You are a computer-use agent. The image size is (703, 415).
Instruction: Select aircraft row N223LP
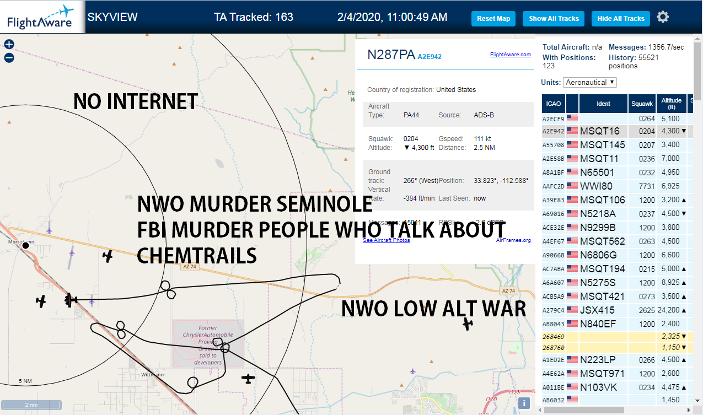618,360
